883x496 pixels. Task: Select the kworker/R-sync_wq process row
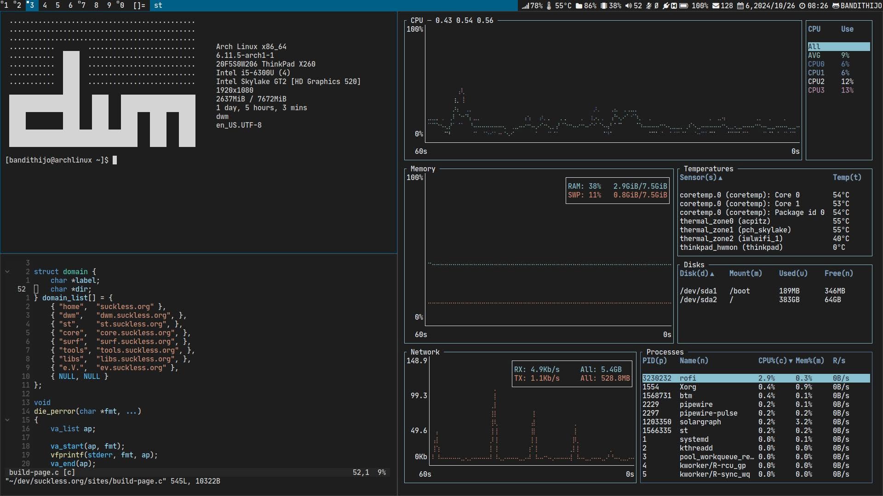click(756, 474)
